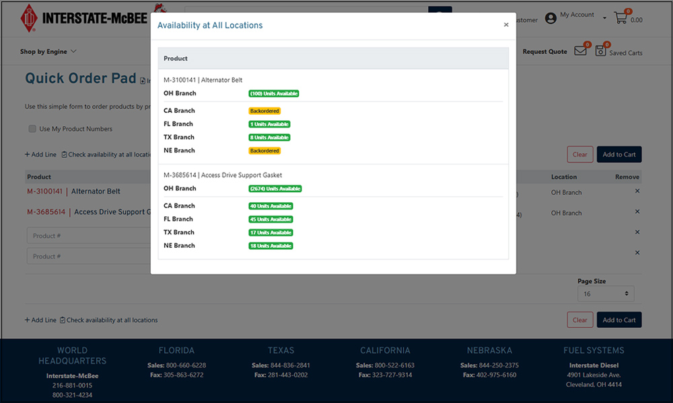Click the Interstate-McBee logo
Viewport: 673px width, 403px height.
(x=83, y=18)
